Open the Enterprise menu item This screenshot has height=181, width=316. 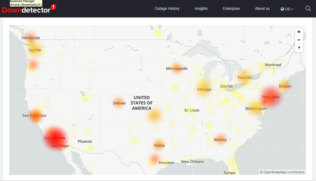tap(231, 8)
